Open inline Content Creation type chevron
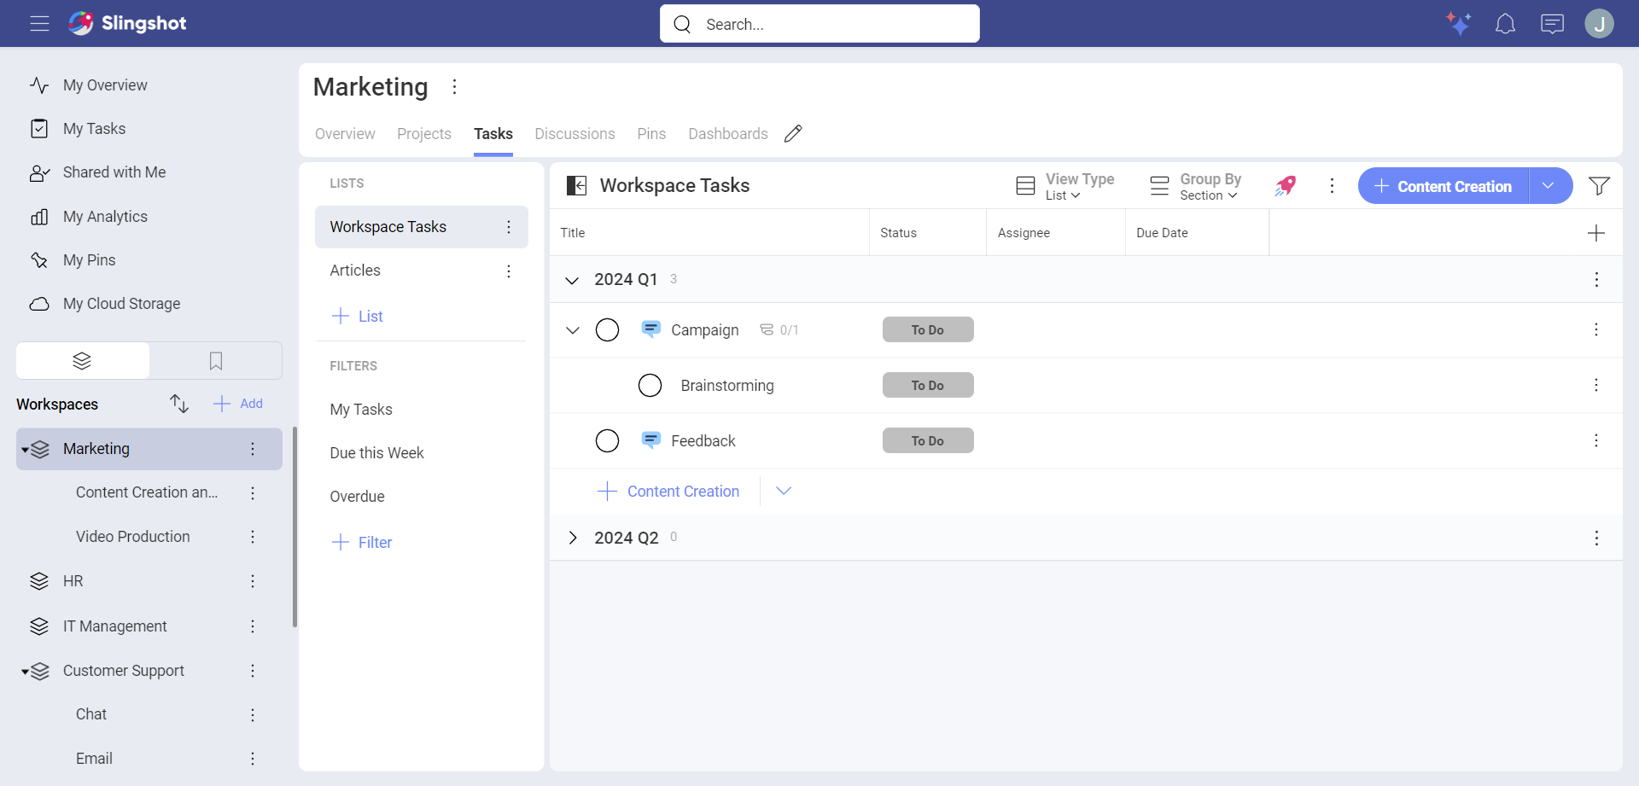This screenshot has width=1639, height=786. pyautogui.click(x=784, y=491)
